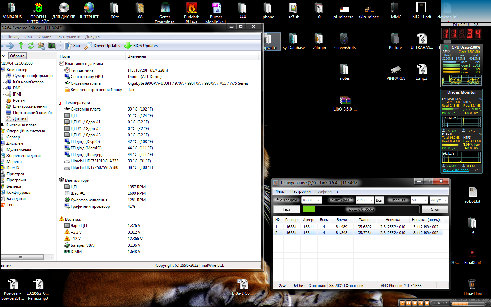Open BIOS Updates in AIDA64 toolbar
The image size is (491, 307).
pos(141,46)
